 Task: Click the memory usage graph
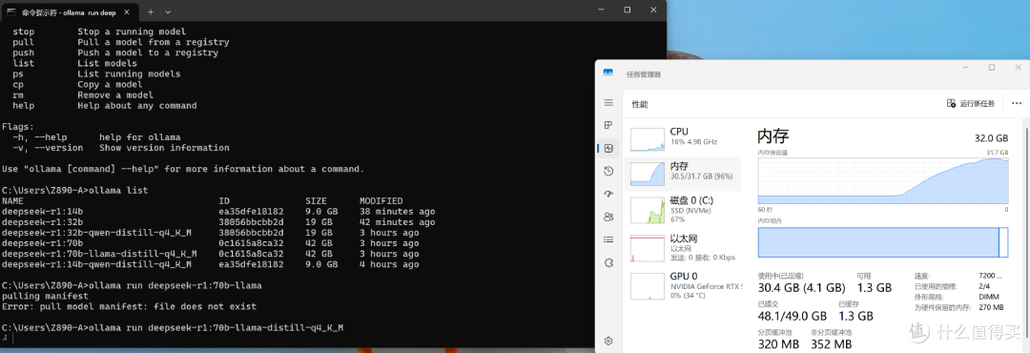883,180
